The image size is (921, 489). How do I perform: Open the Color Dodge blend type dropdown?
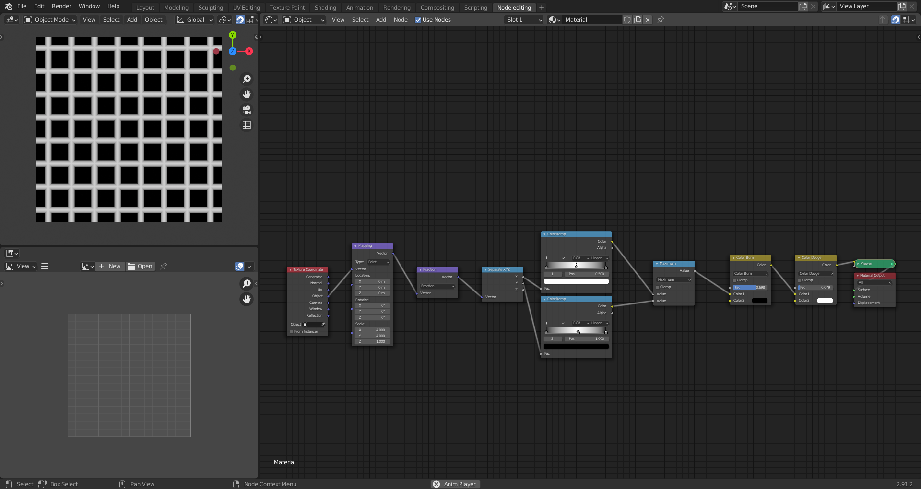pyautogui.click(x=815, y=274)
